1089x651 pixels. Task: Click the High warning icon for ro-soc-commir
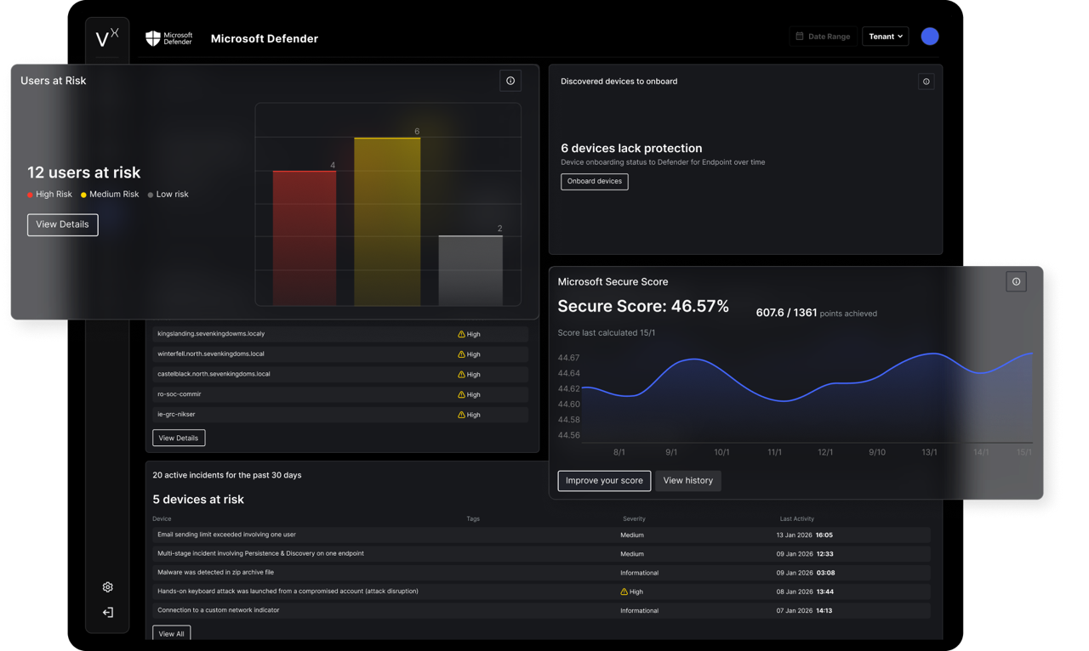point(461,394)
